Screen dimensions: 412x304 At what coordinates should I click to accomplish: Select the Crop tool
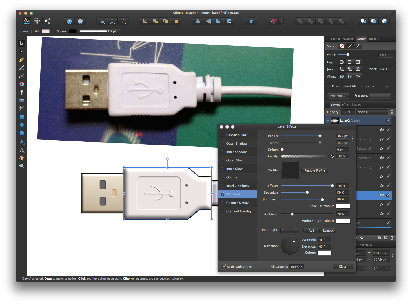point(21,109)
